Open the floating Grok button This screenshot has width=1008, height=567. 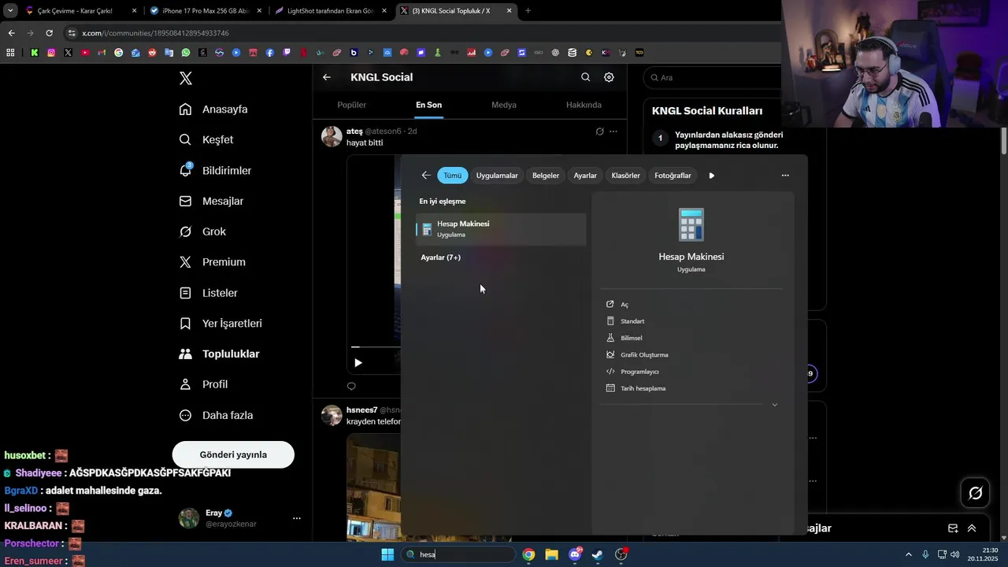[x=975, y=493]
